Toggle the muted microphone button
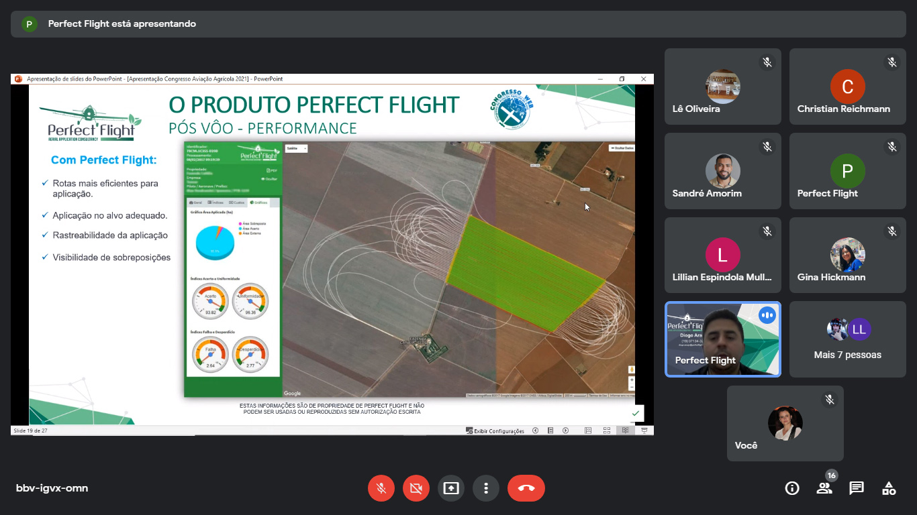Screen dimensions: 917x515 tap(381, 488)
